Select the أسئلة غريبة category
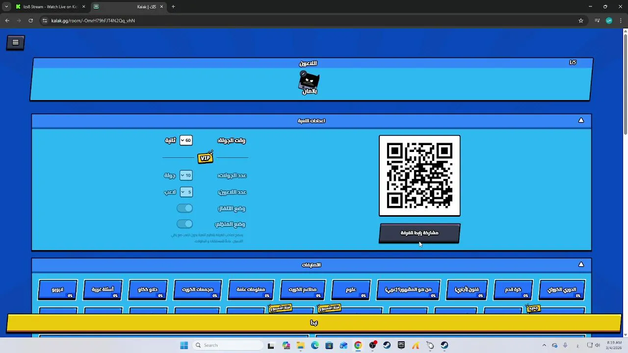 click(x=103, y=290)
